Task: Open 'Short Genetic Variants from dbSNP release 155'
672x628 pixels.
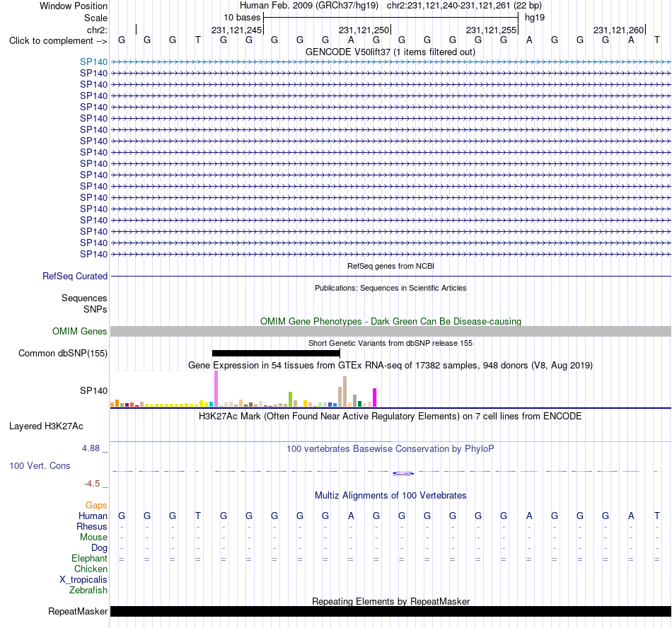Action: [x=390, y=343]
